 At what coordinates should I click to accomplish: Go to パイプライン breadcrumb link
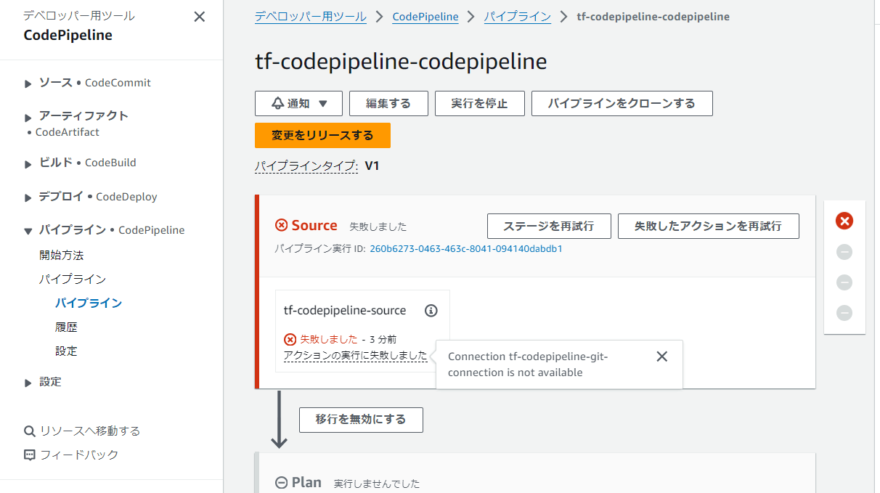(518, 16)
